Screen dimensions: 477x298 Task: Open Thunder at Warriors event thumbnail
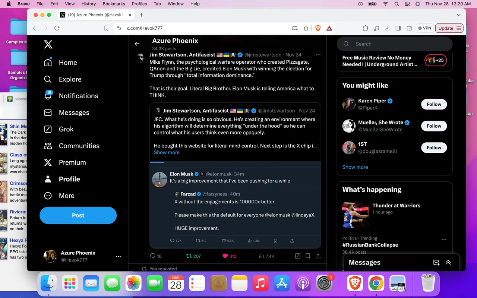point(356,214)
